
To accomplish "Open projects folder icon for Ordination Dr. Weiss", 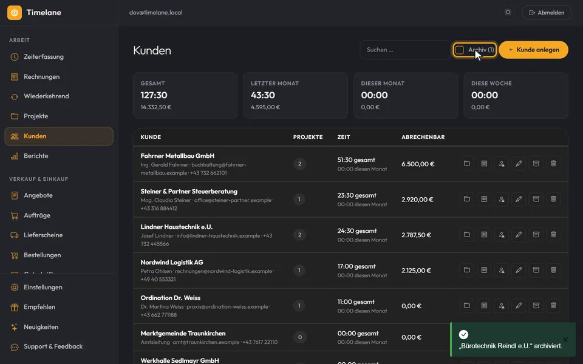I will (466, 306).
